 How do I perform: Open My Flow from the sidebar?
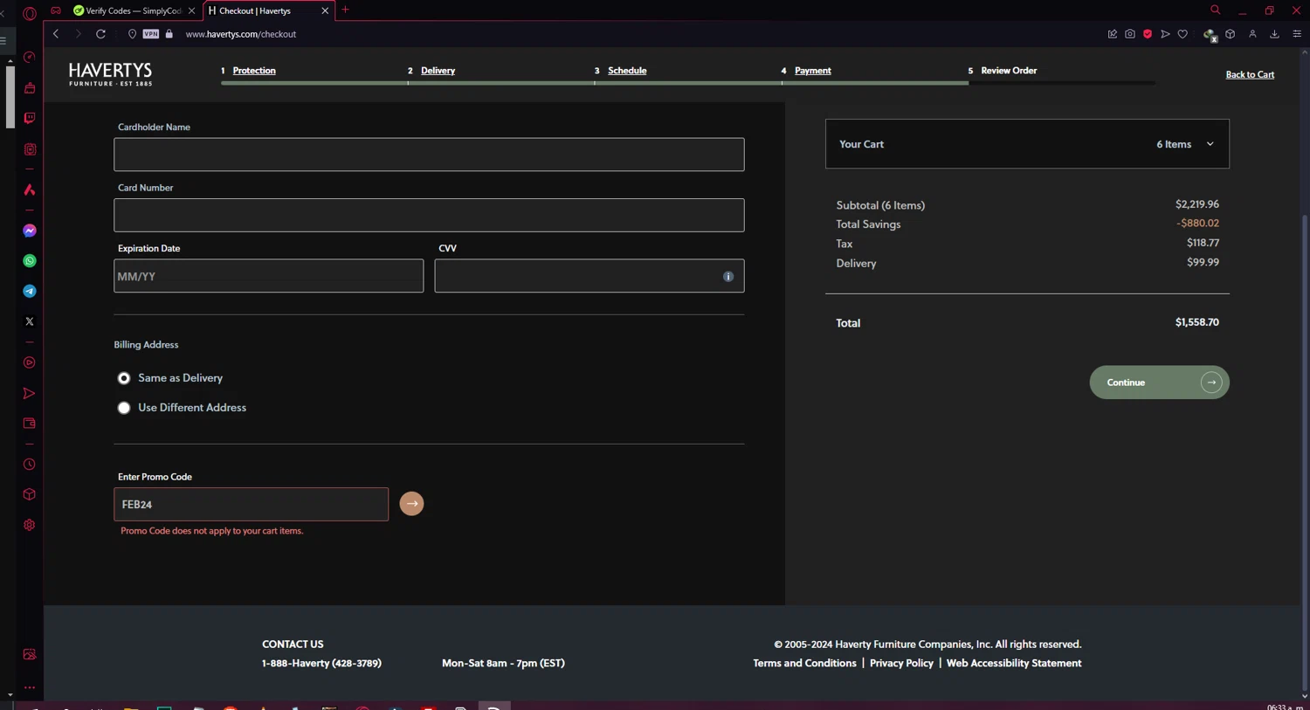(30, 394)
